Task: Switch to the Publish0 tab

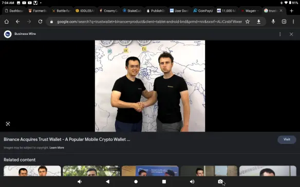Action: point(156,11)
